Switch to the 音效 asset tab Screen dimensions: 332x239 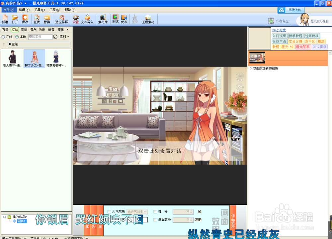[24, 30]
